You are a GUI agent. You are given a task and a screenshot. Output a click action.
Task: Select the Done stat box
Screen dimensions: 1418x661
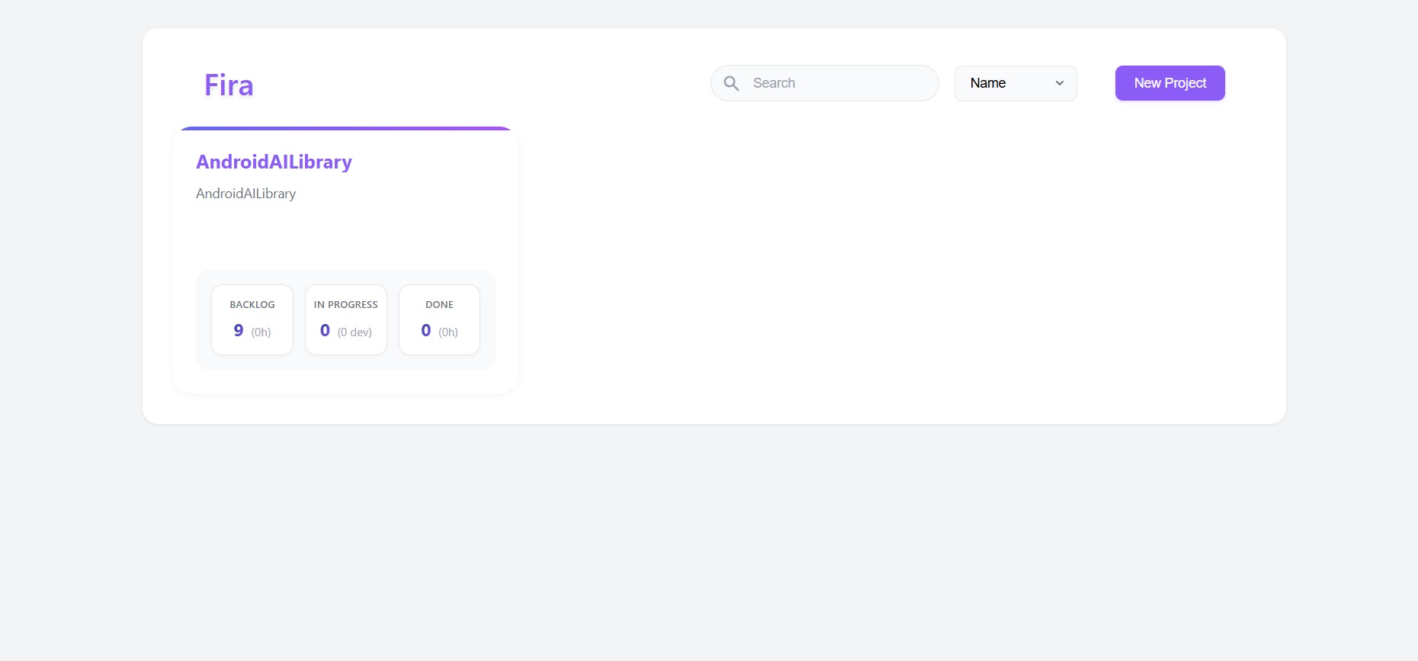439,319
